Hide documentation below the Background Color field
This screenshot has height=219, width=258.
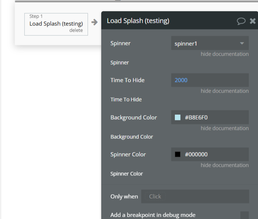point(224,129)
